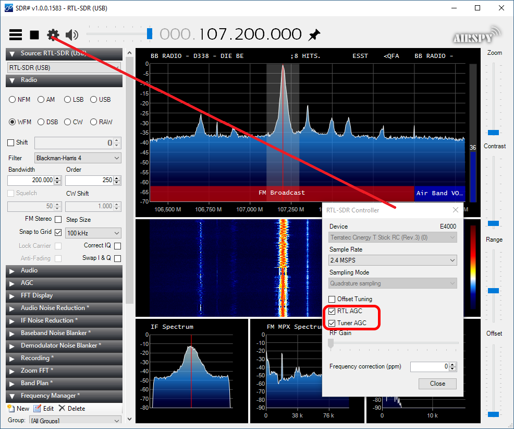Select the DSB demodulation mode
This screenshot has height=429, width=514.
tap(41, 122)
